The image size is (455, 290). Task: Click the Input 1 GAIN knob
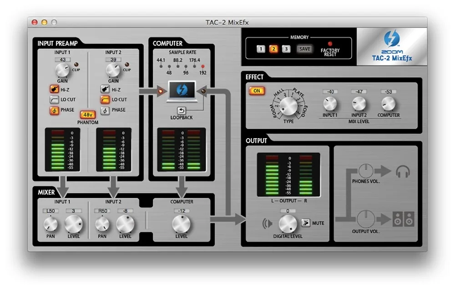coord(62,70)
